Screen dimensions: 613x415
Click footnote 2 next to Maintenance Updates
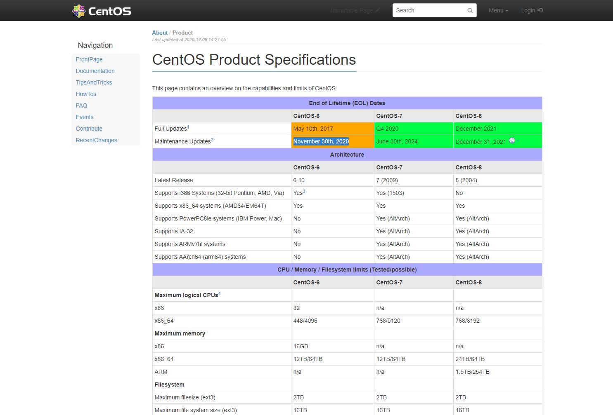(x=212, y=140)
